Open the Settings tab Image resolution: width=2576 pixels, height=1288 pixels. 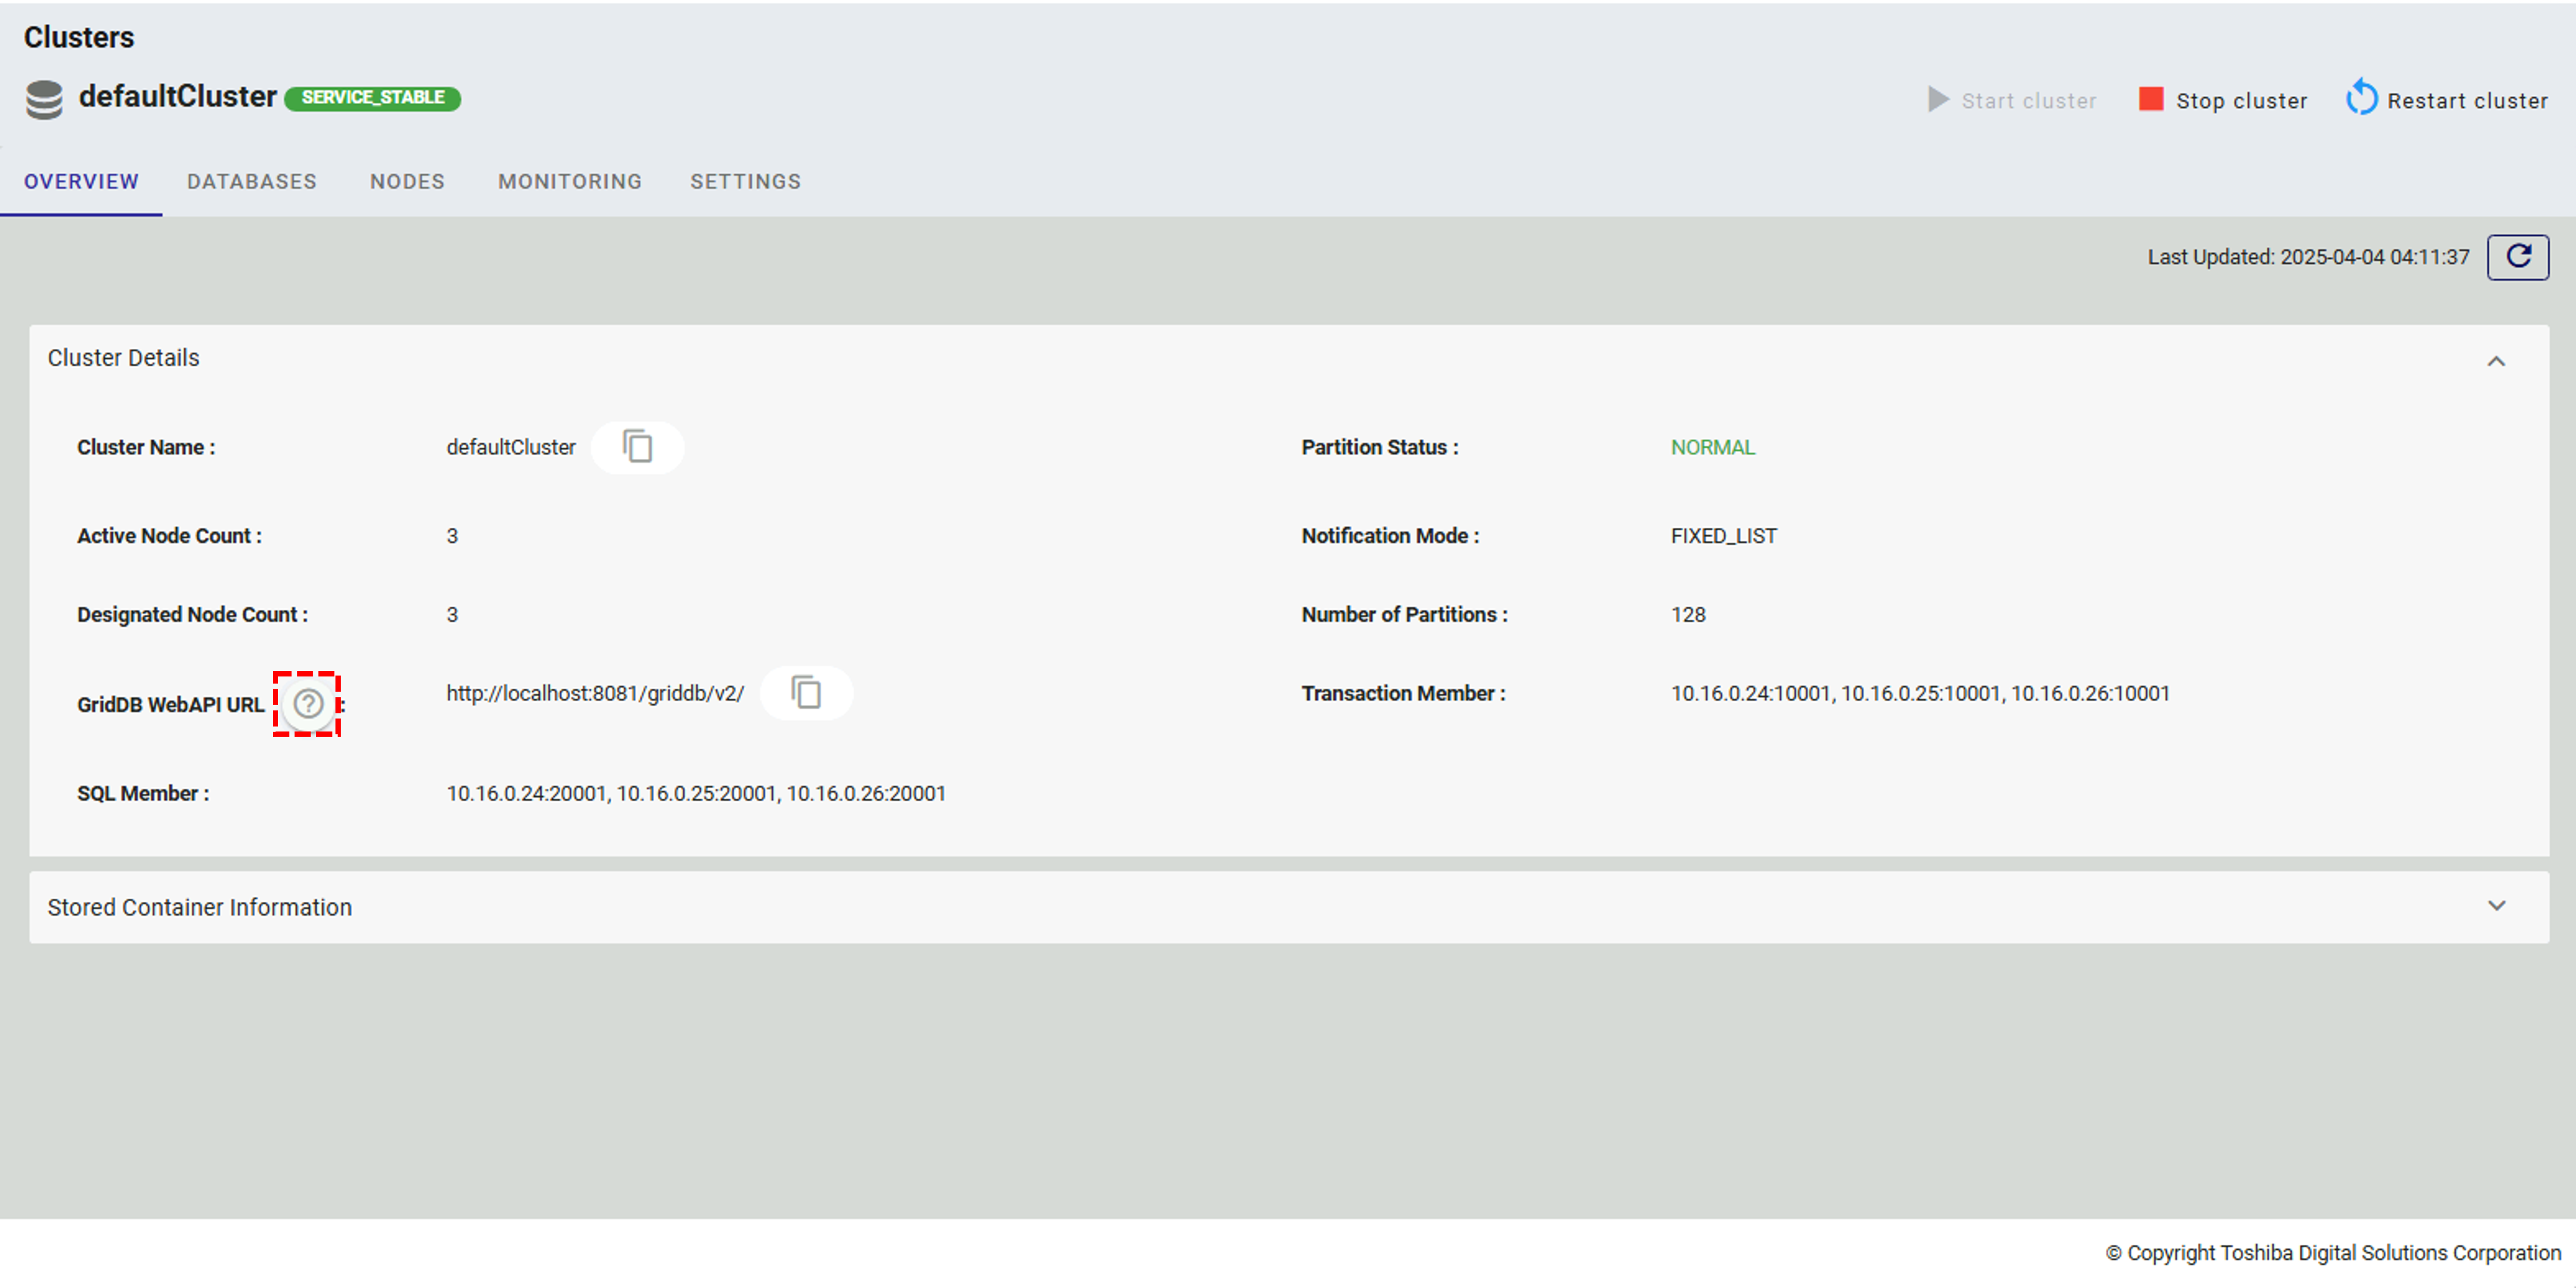pos(745,182)
